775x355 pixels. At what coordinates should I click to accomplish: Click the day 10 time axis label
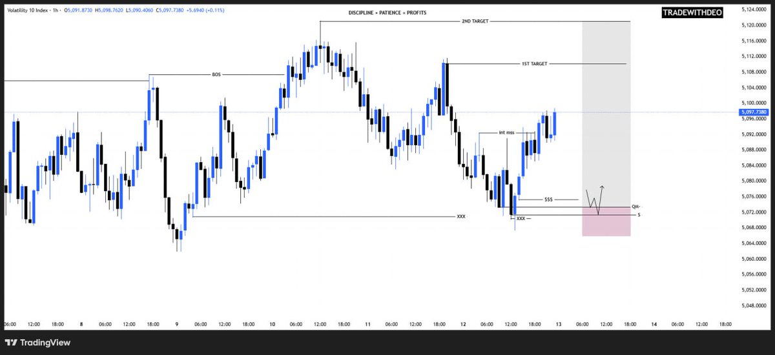pos(272,325)
